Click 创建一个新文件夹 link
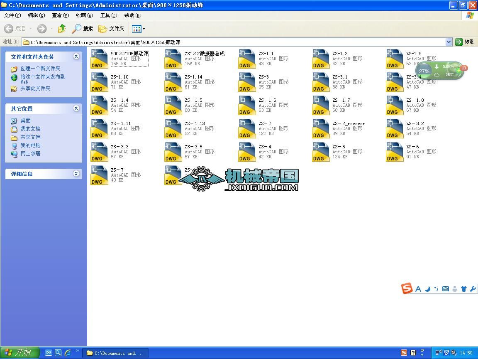The image size is (478, 359). (40, 69)
